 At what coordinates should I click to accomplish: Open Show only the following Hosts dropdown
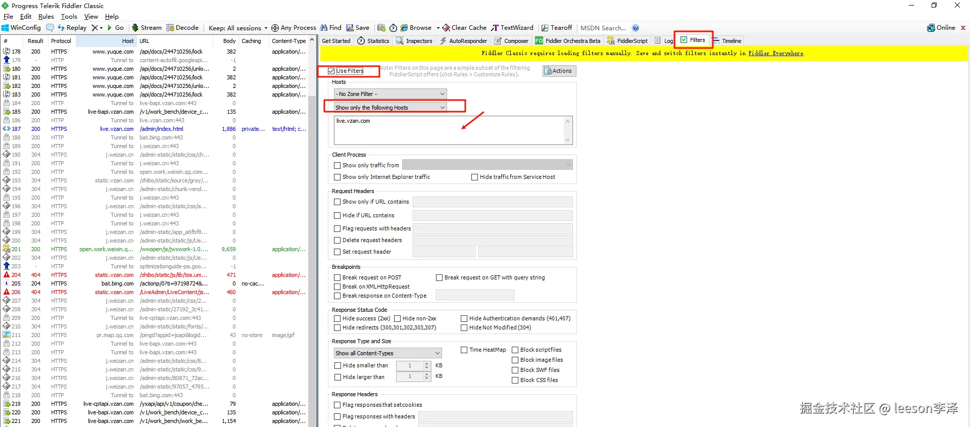pyautogui.click(x=390, y=108)
